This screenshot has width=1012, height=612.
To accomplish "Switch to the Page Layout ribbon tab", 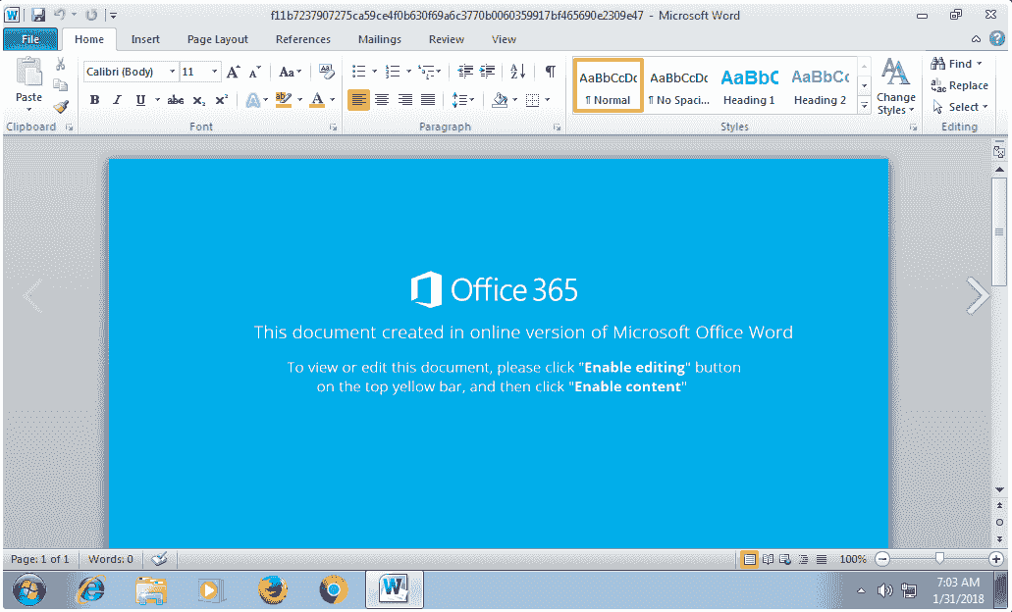I will pyautogui.click(x=217, y=39).
